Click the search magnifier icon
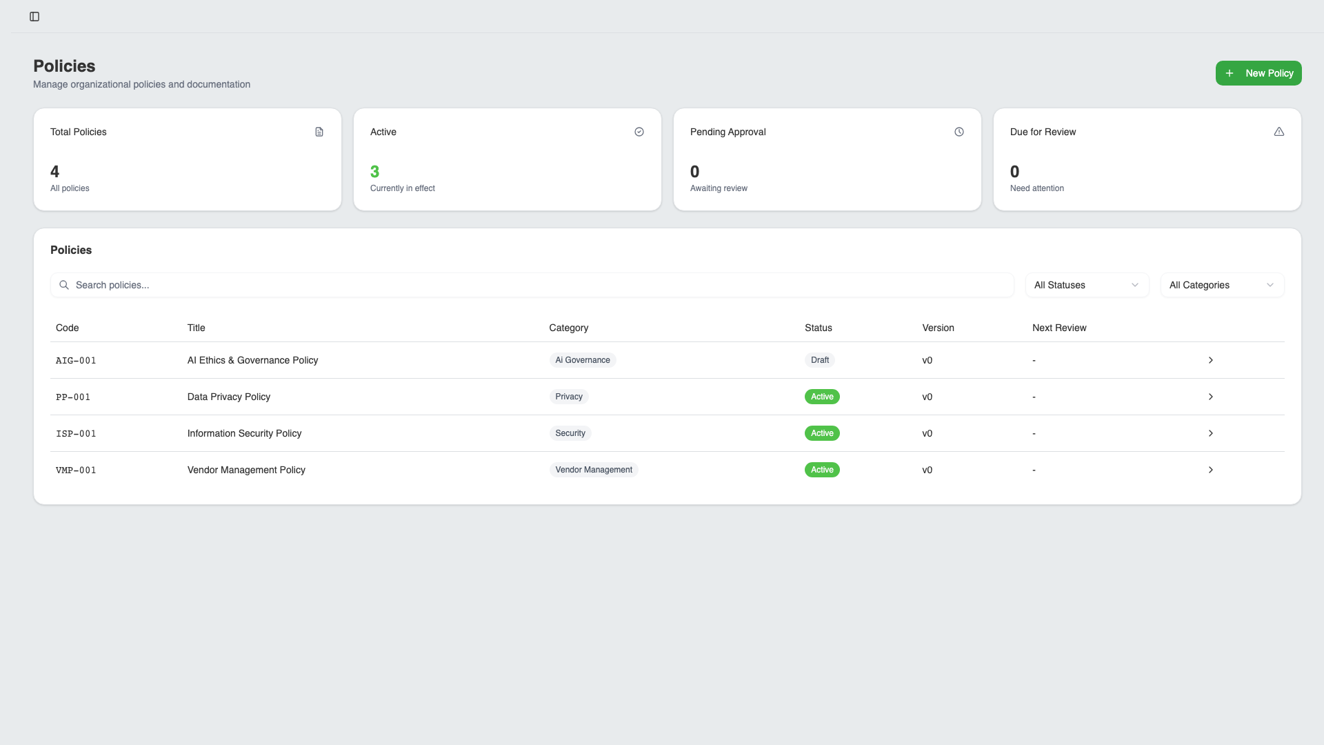This screenshot has width=1324, height=745. (x=64, y=284)
